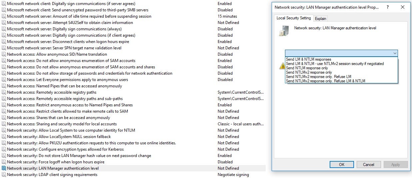Click icon beside LAN Manager authentication level policy
This screenshot has width=412, height=178.
coord(4,168)
